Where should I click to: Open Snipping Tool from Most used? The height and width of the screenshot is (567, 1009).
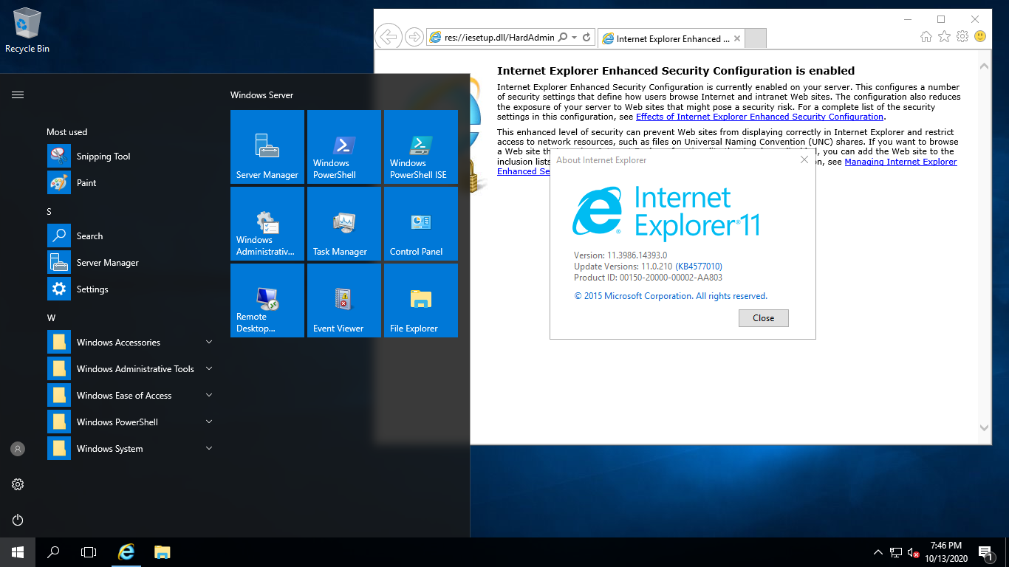(131, 157)
